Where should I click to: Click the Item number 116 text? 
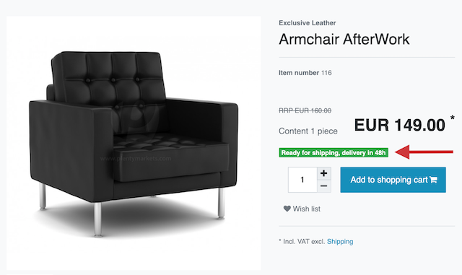pos(305,73)
